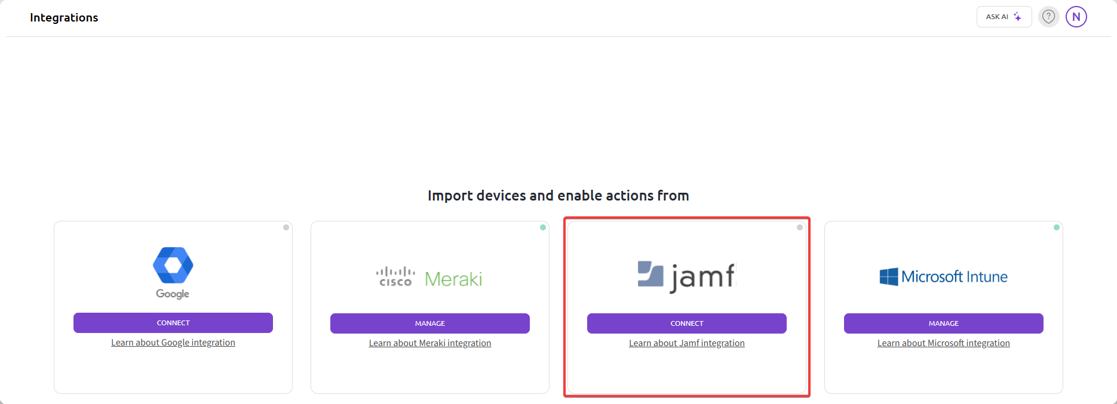Manage the Meraki integration
This screenshot has height=404, width=1117.
(429, 323)
